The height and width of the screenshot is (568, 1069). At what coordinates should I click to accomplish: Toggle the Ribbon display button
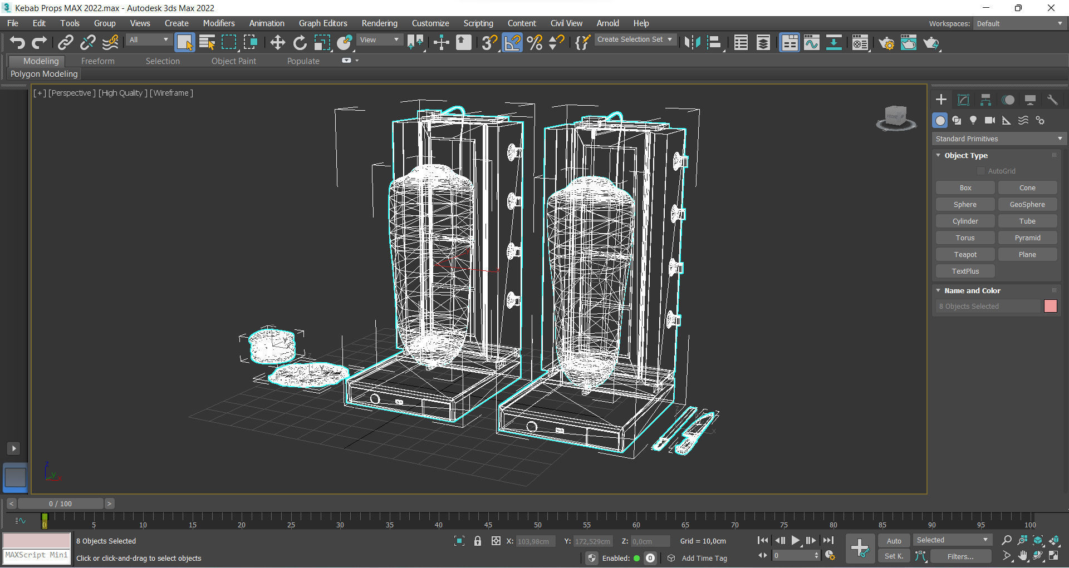790,42
